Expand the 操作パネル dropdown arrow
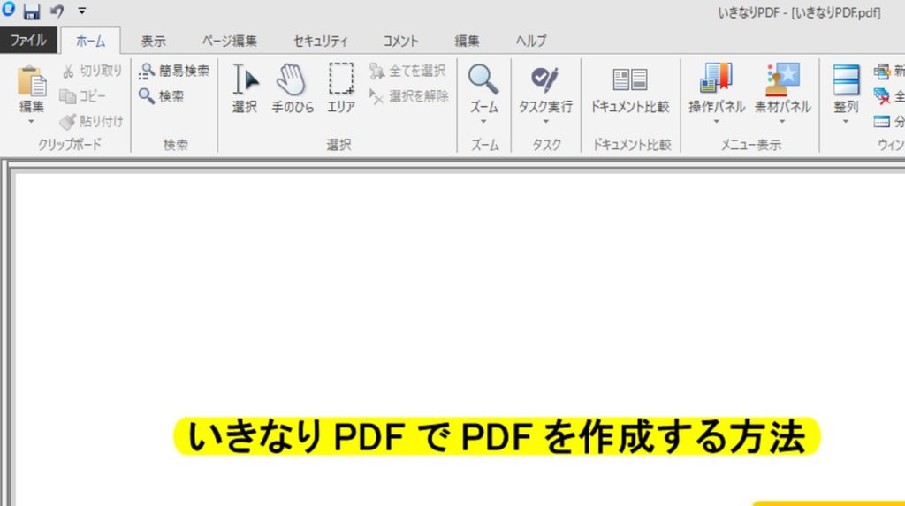The width and height of the screenshot is (905, 506). (716, 122)
